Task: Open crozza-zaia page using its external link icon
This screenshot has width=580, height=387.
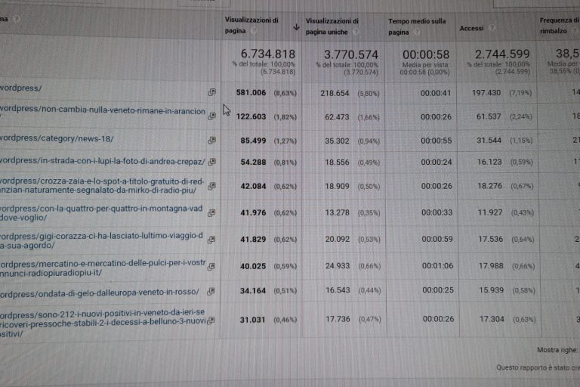Action: tap(211, 186)
